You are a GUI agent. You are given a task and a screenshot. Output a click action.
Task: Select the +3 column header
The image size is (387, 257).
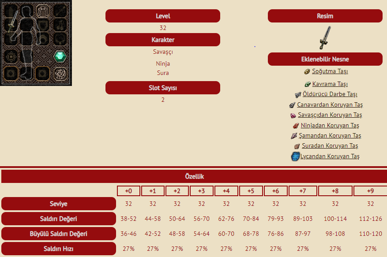[201, 191]
